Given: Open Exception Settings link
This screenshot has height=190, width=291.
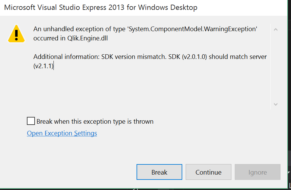Looking at the screenshot, I should click(62, 133).
